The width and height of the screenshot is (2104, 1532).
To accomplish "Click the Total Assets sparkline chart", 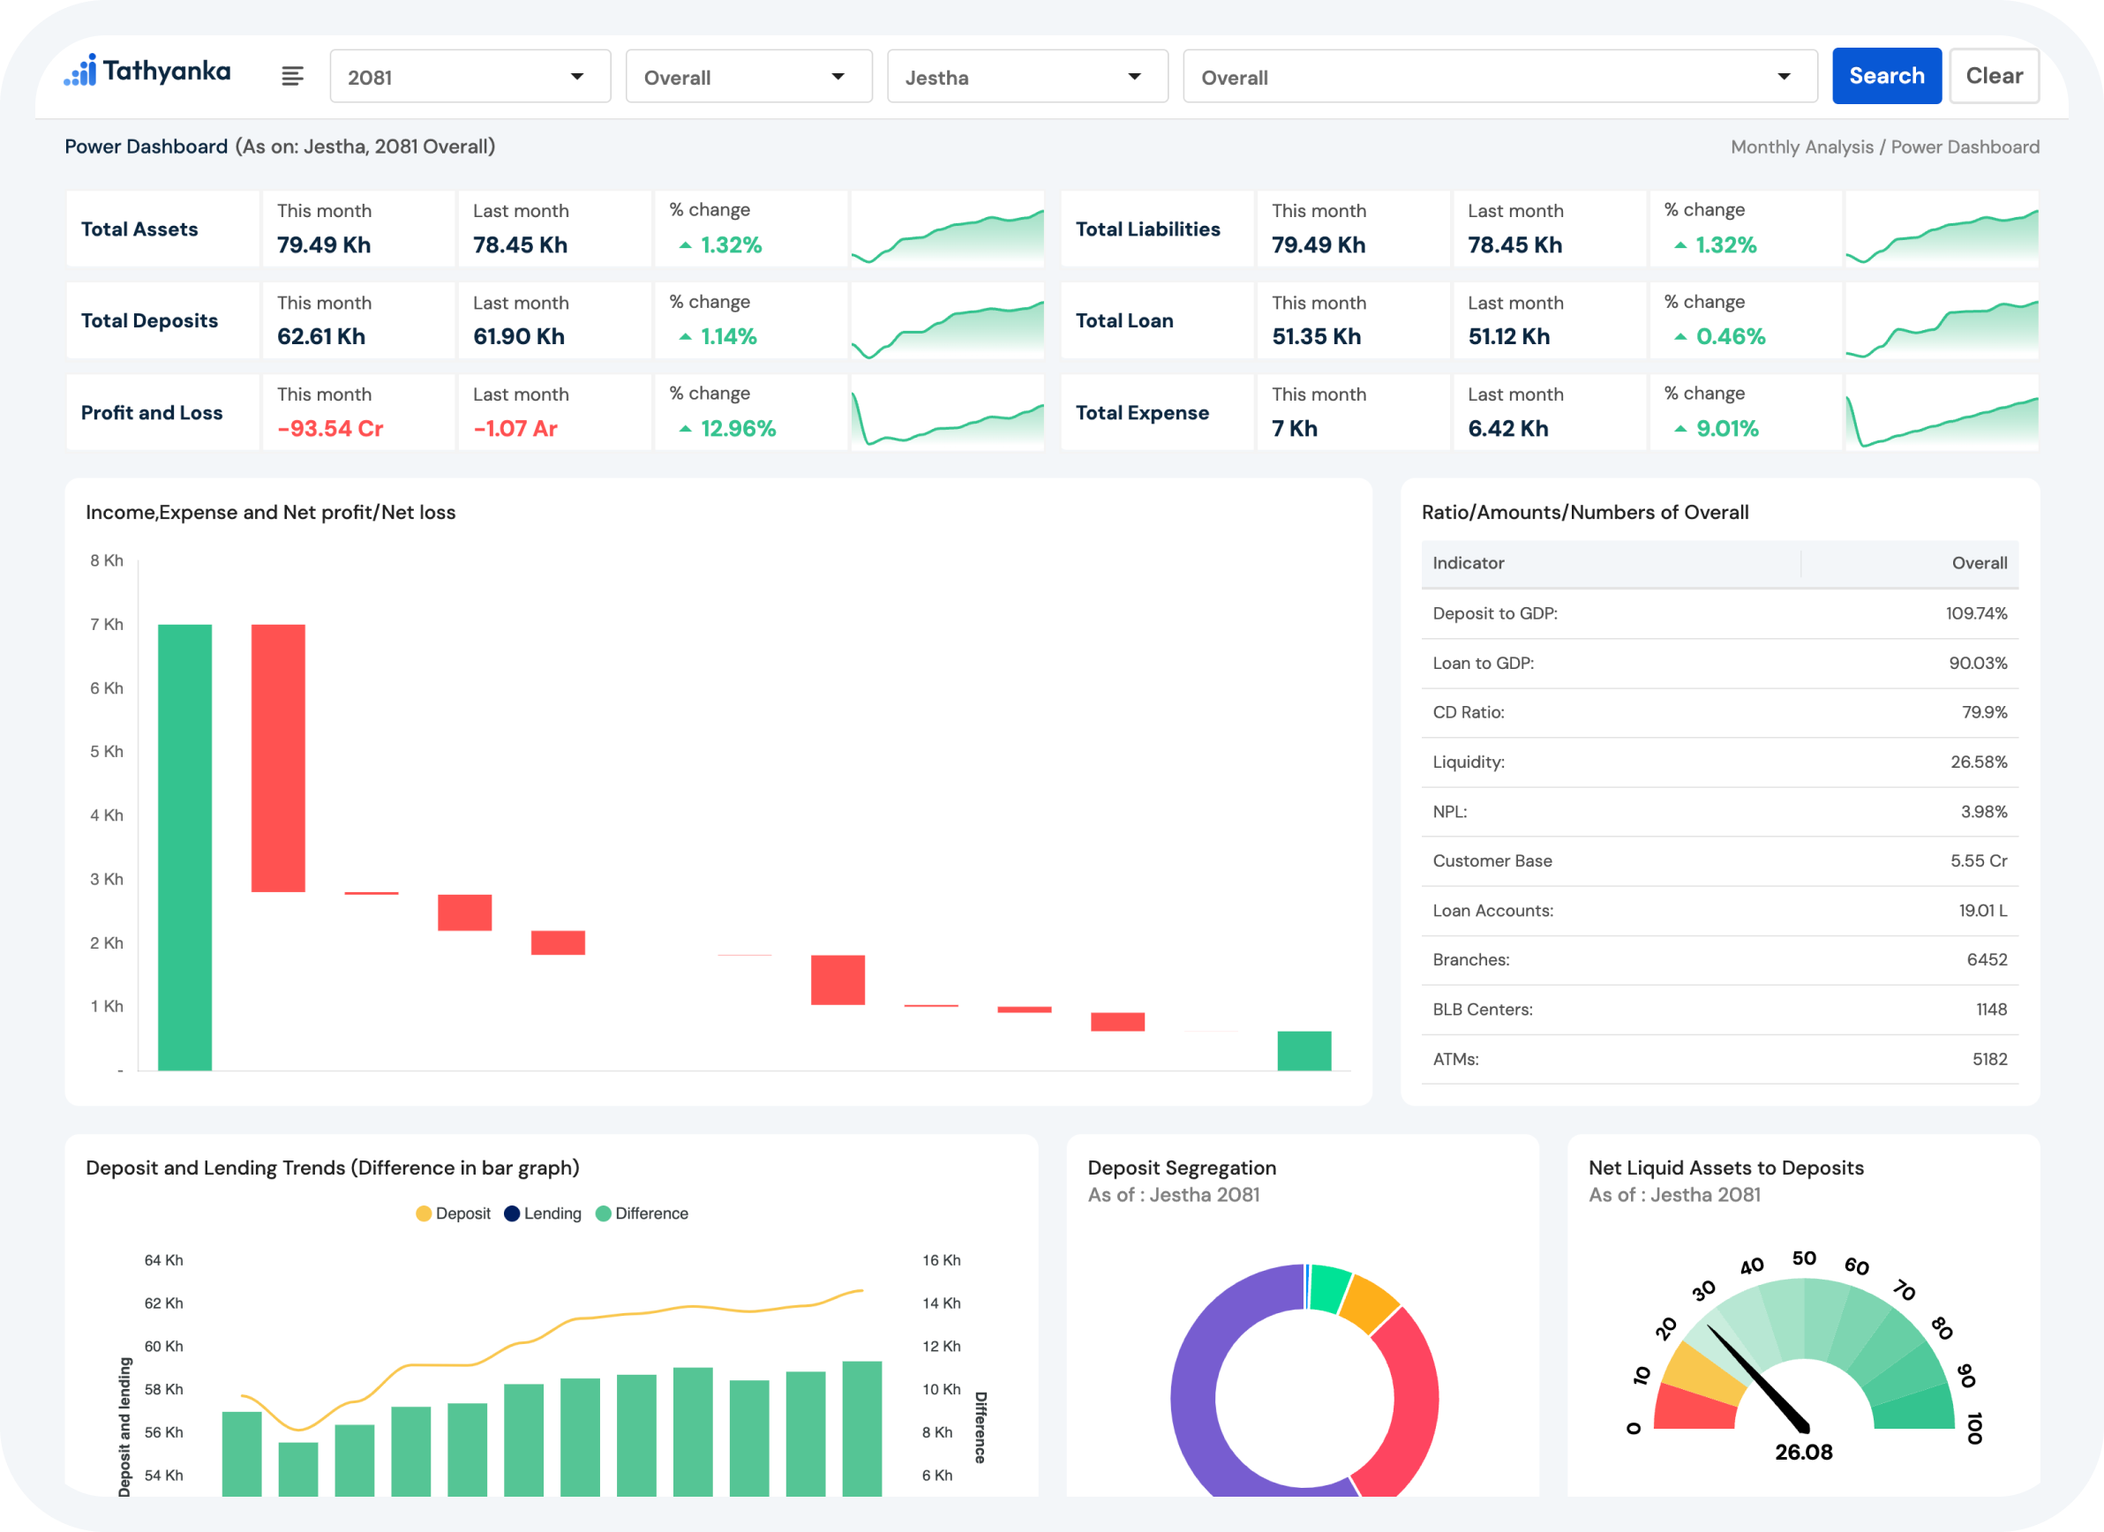I will 947,230.
